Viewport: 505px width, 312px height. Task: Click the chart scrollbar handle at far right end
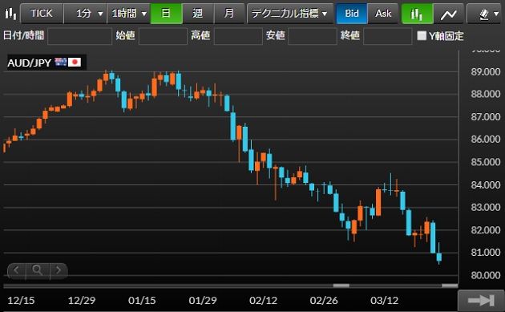pos(450,286)
